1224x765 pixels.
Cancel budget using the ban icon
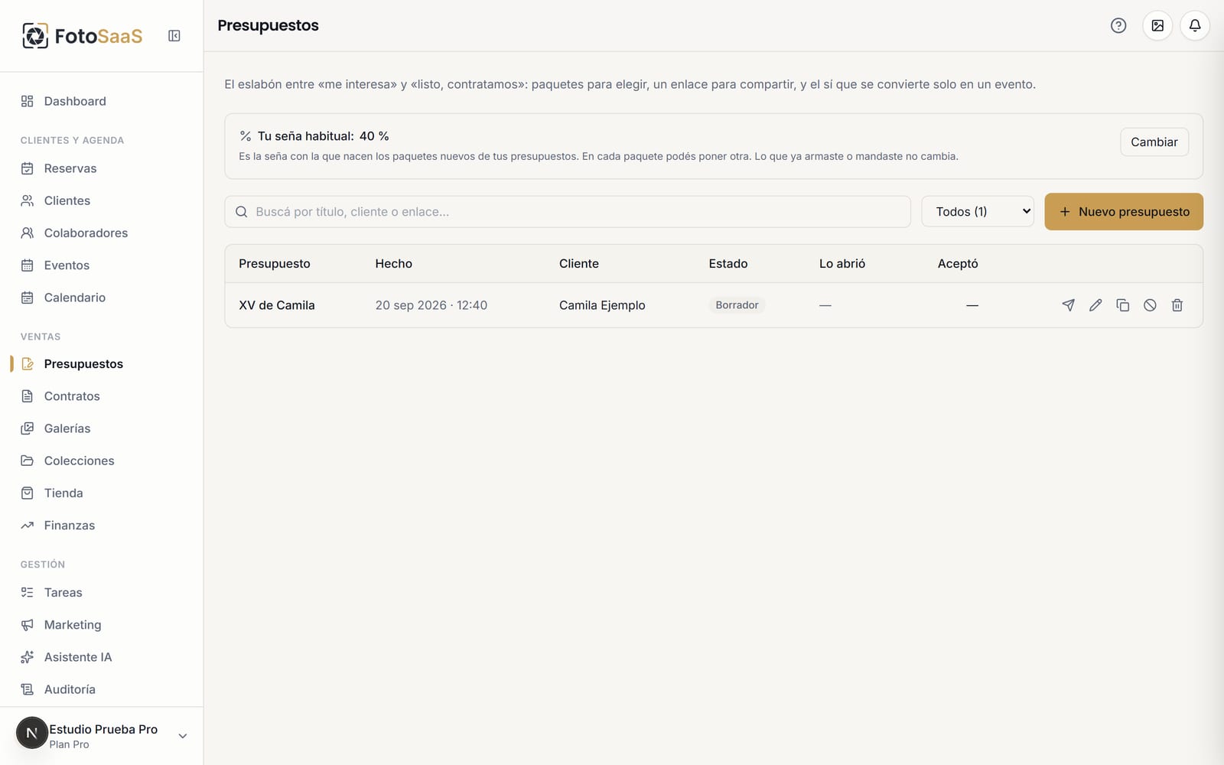coord(1150,305)
